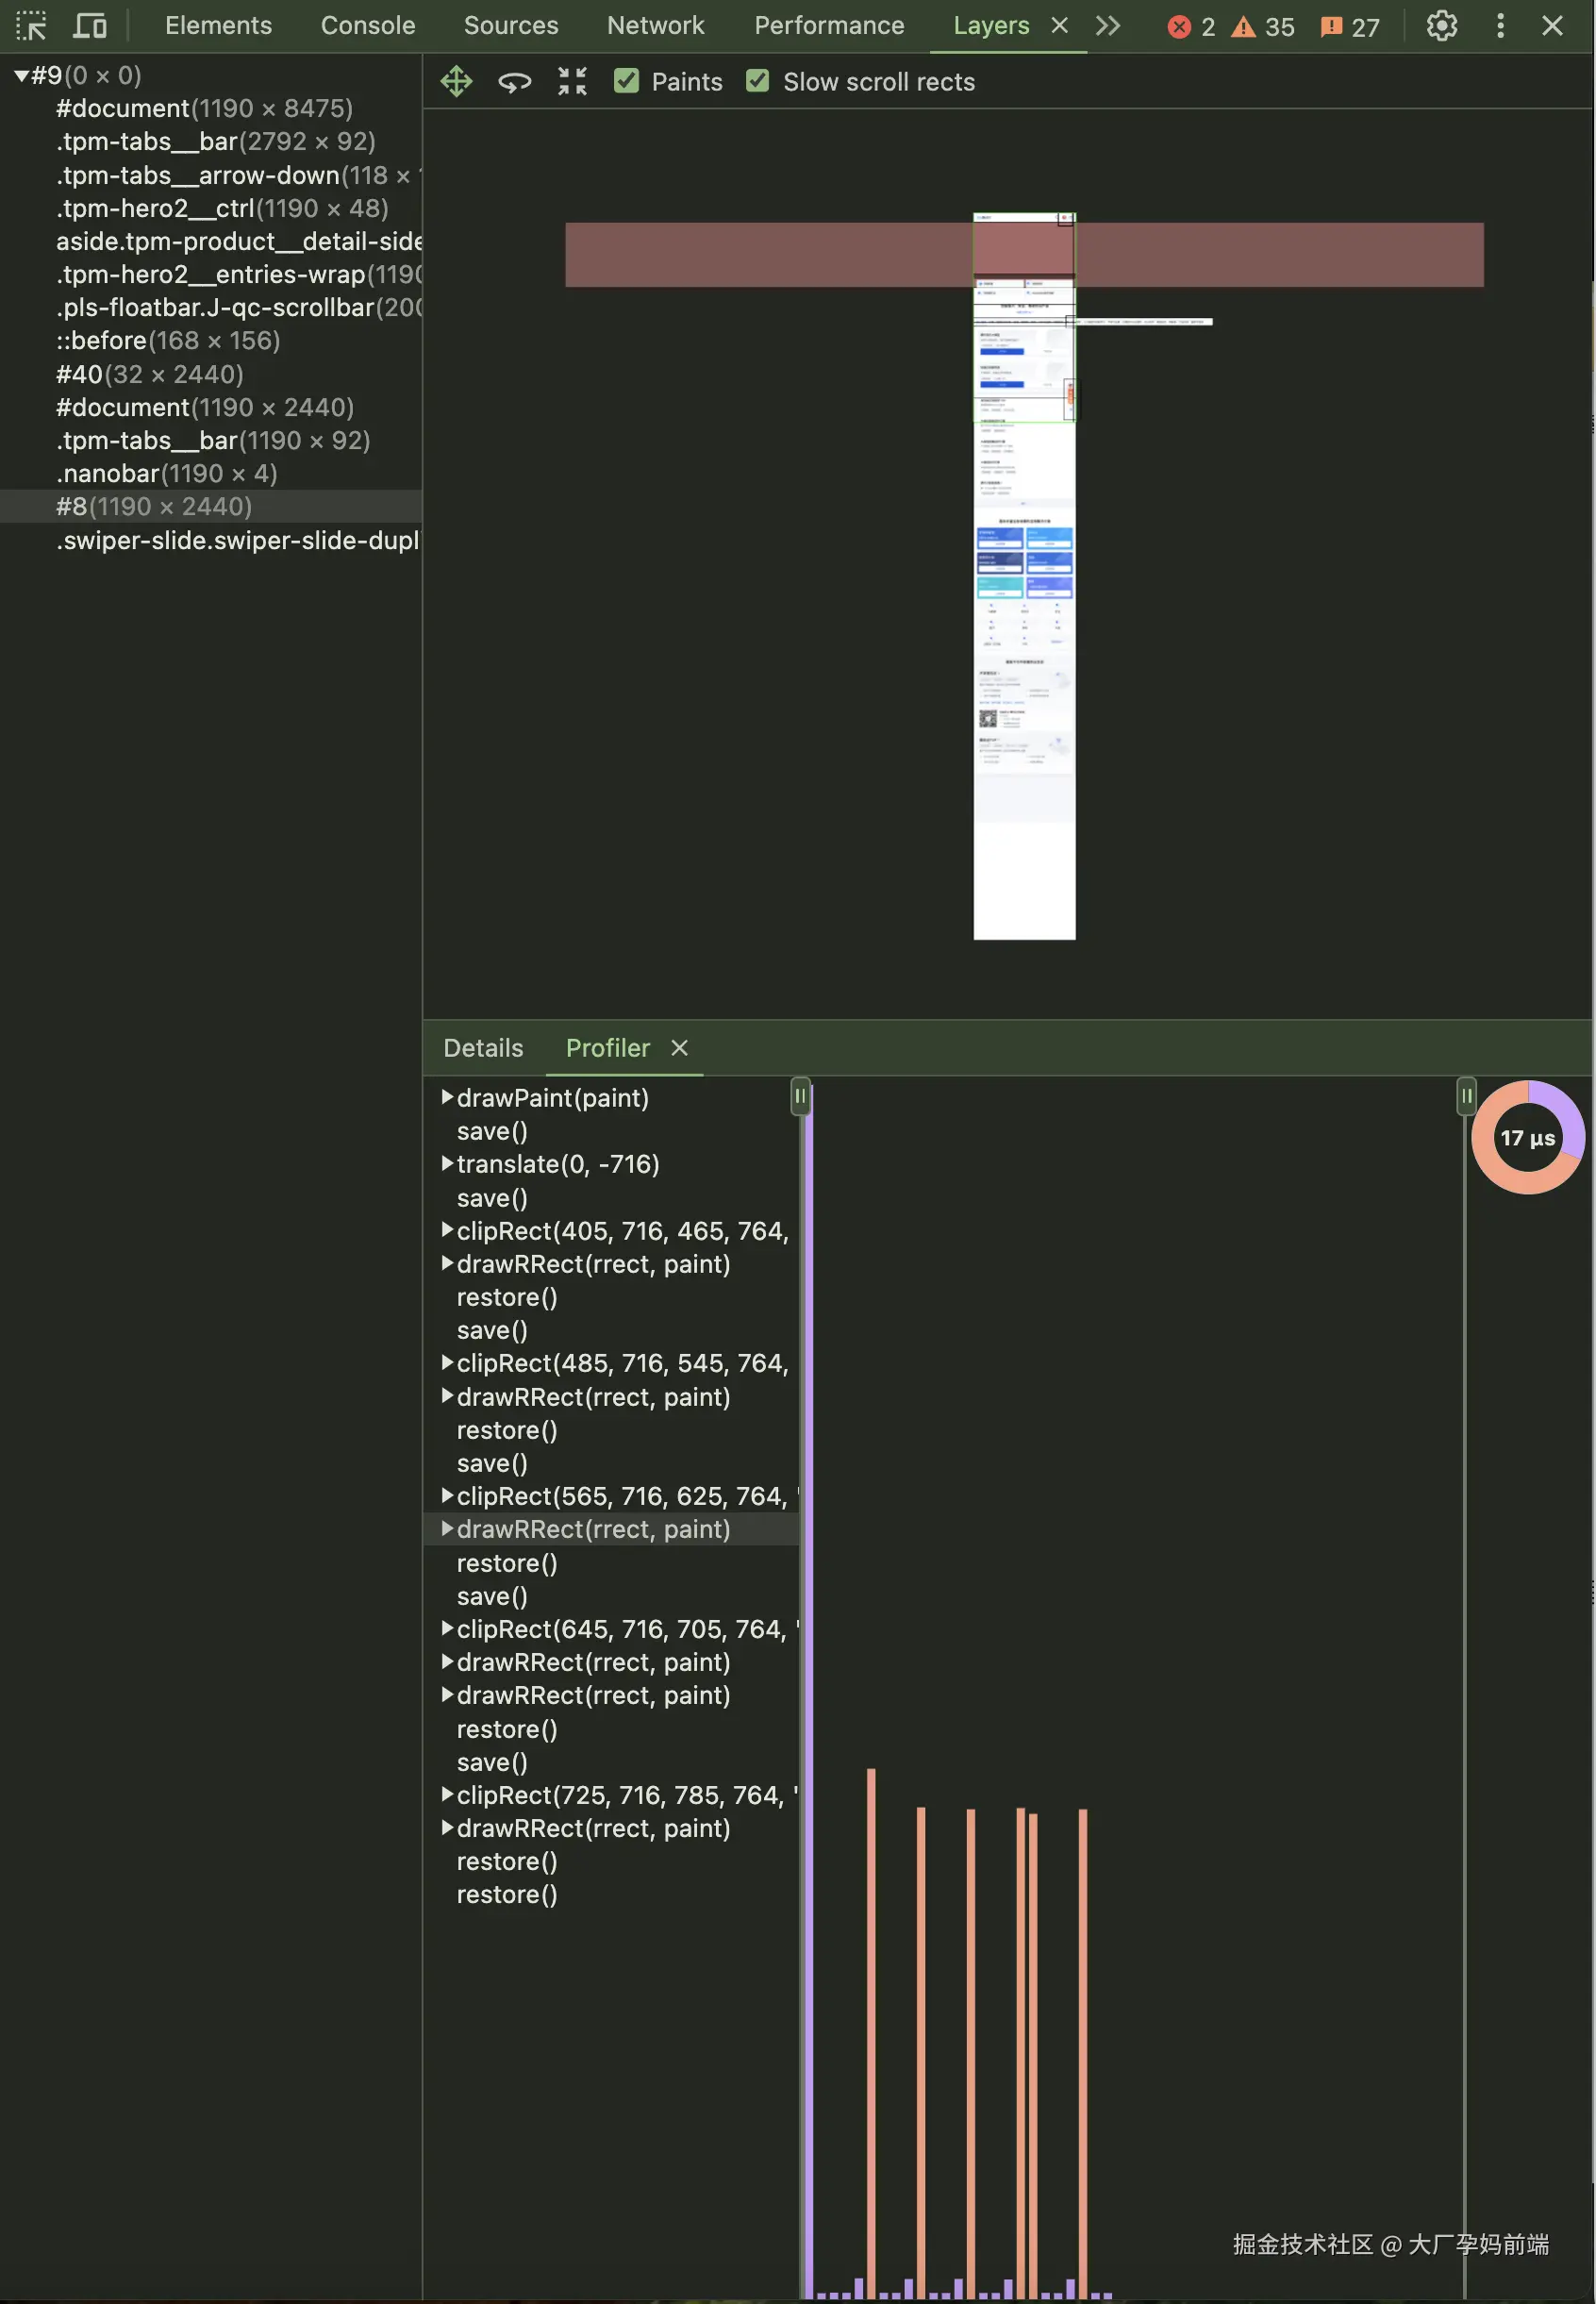The height and width of the screenshot is (2304, 1596).
Task: Click the red error counter badge showing 2
Action: (1191, 27)
